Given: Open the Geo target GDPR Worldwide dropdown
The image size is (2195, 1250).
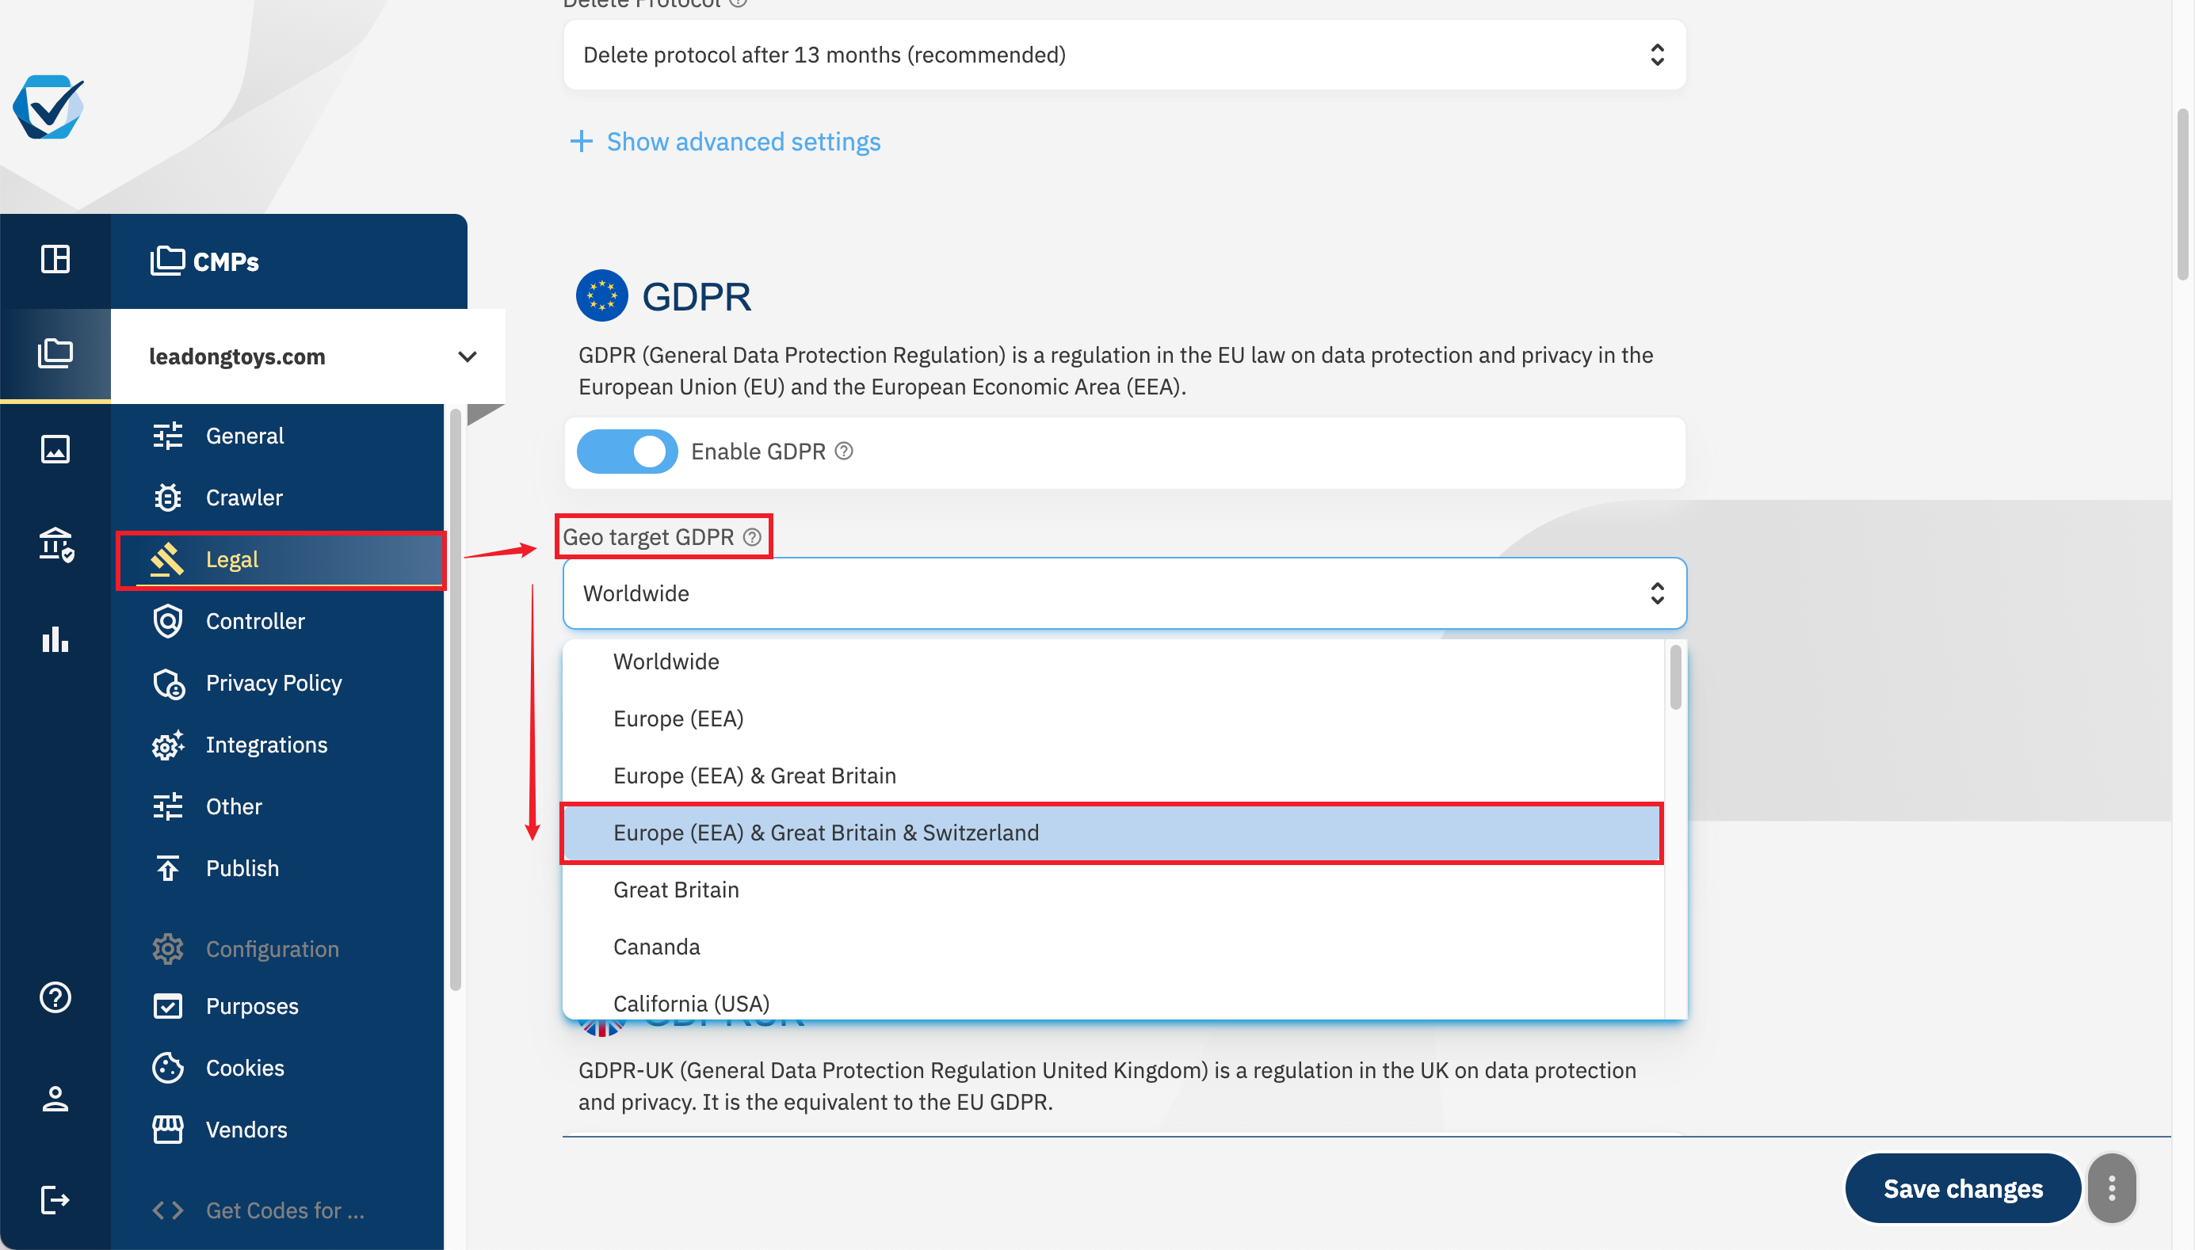Looking at the screenshot, I should (1124, 593).
